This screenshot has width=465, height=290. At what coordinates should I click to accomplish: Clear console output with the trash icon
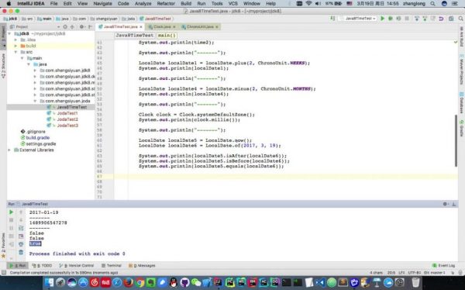21,252
